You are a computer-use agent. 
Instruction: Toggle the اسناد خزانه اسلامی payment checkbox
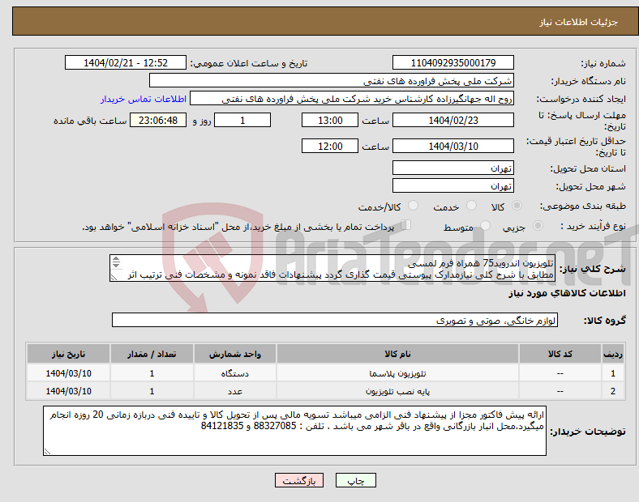pyautogui.click(x=406, y=225)
